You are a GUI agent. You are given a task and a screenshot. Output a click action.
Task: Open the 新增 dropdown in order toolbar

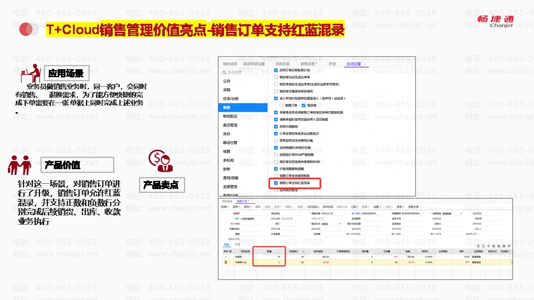(x=225, y=207)
